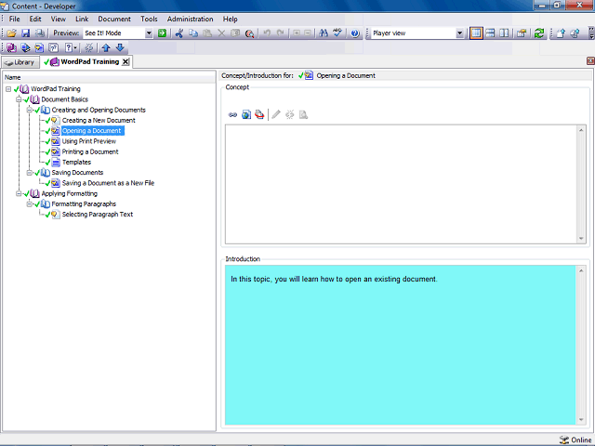Select the Templates tree item
This screenshot has width=595, height=446.
pos(76,162)
